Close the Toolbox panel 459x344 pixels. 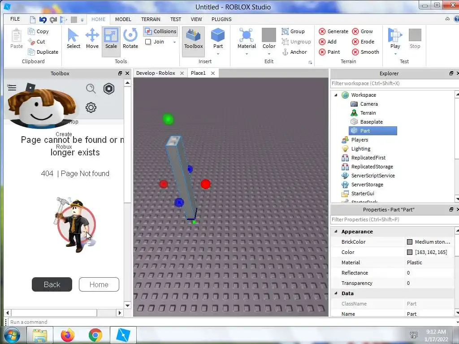click(127, 73)
